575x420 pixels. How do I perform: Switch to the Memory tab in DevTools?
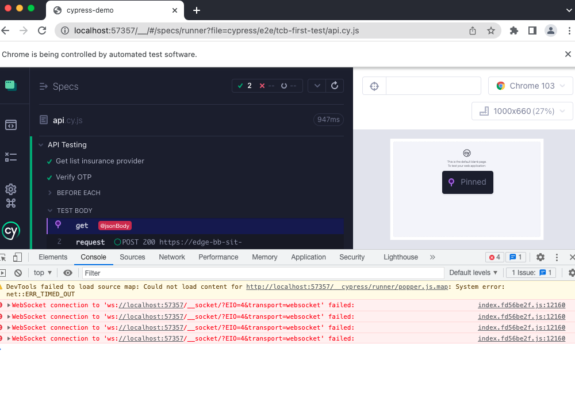[264, 257]
